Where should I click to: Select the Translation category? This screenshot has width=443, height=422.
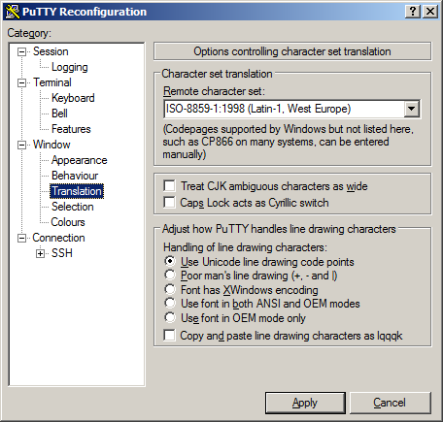coord(77,191)
